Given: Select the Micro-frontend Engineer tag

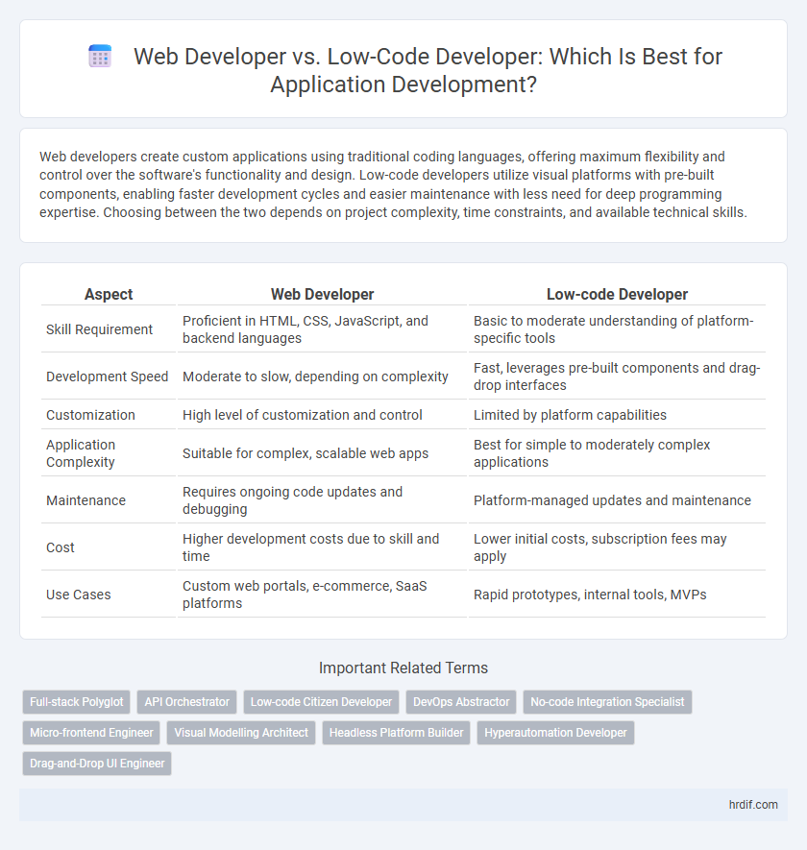Looking at the screenshot, I should (x=91, y=733).
